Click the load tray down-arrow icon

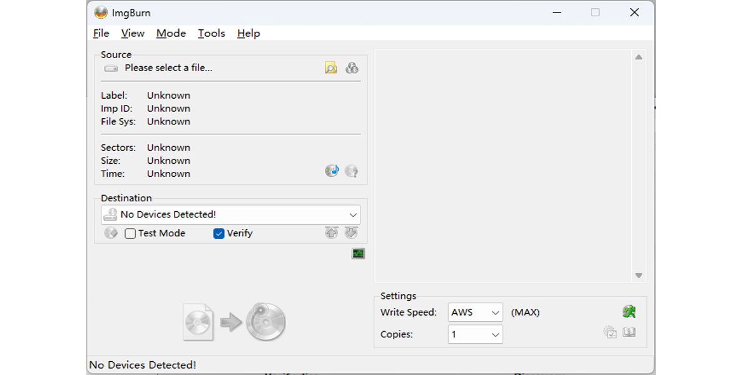351,233
